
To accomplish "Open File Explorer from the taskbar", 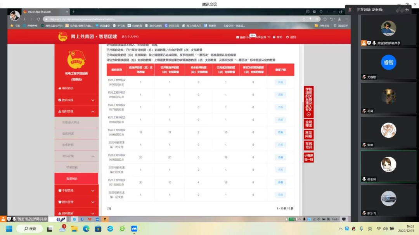I will click(x=74, y=229).
